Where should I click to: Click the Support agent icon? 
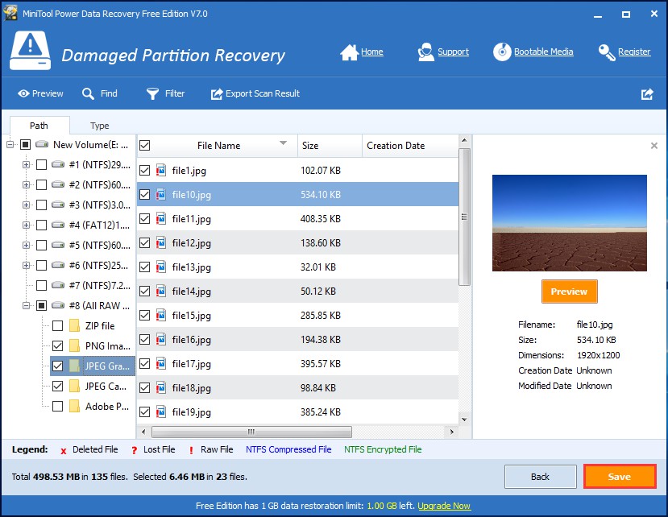tap(425, 52)
